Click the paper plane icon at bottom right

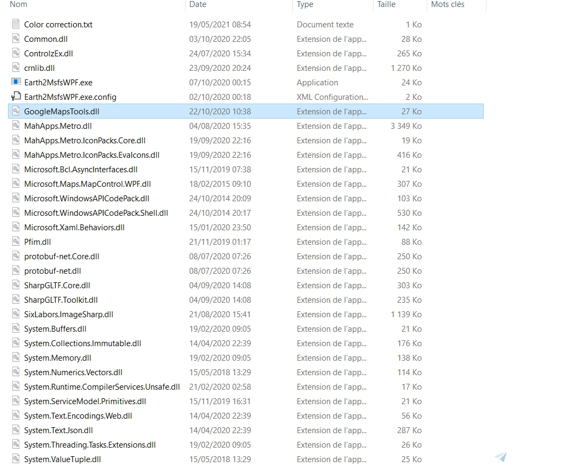(x=500, y=456)
